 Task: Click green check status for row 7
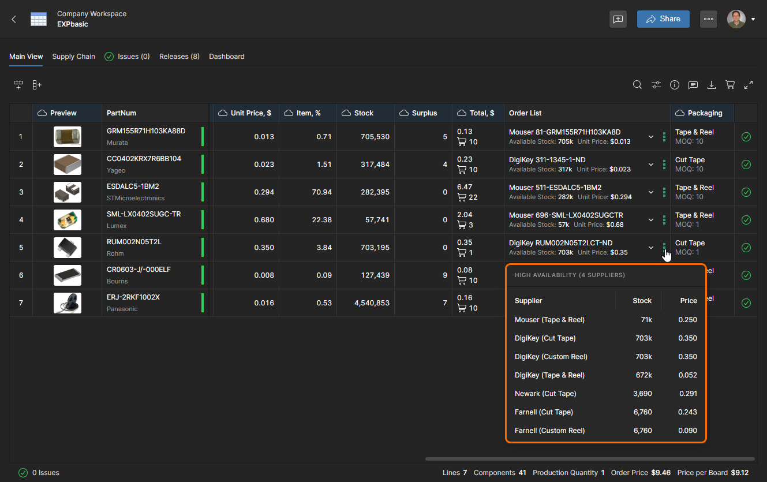pos(746,303)
